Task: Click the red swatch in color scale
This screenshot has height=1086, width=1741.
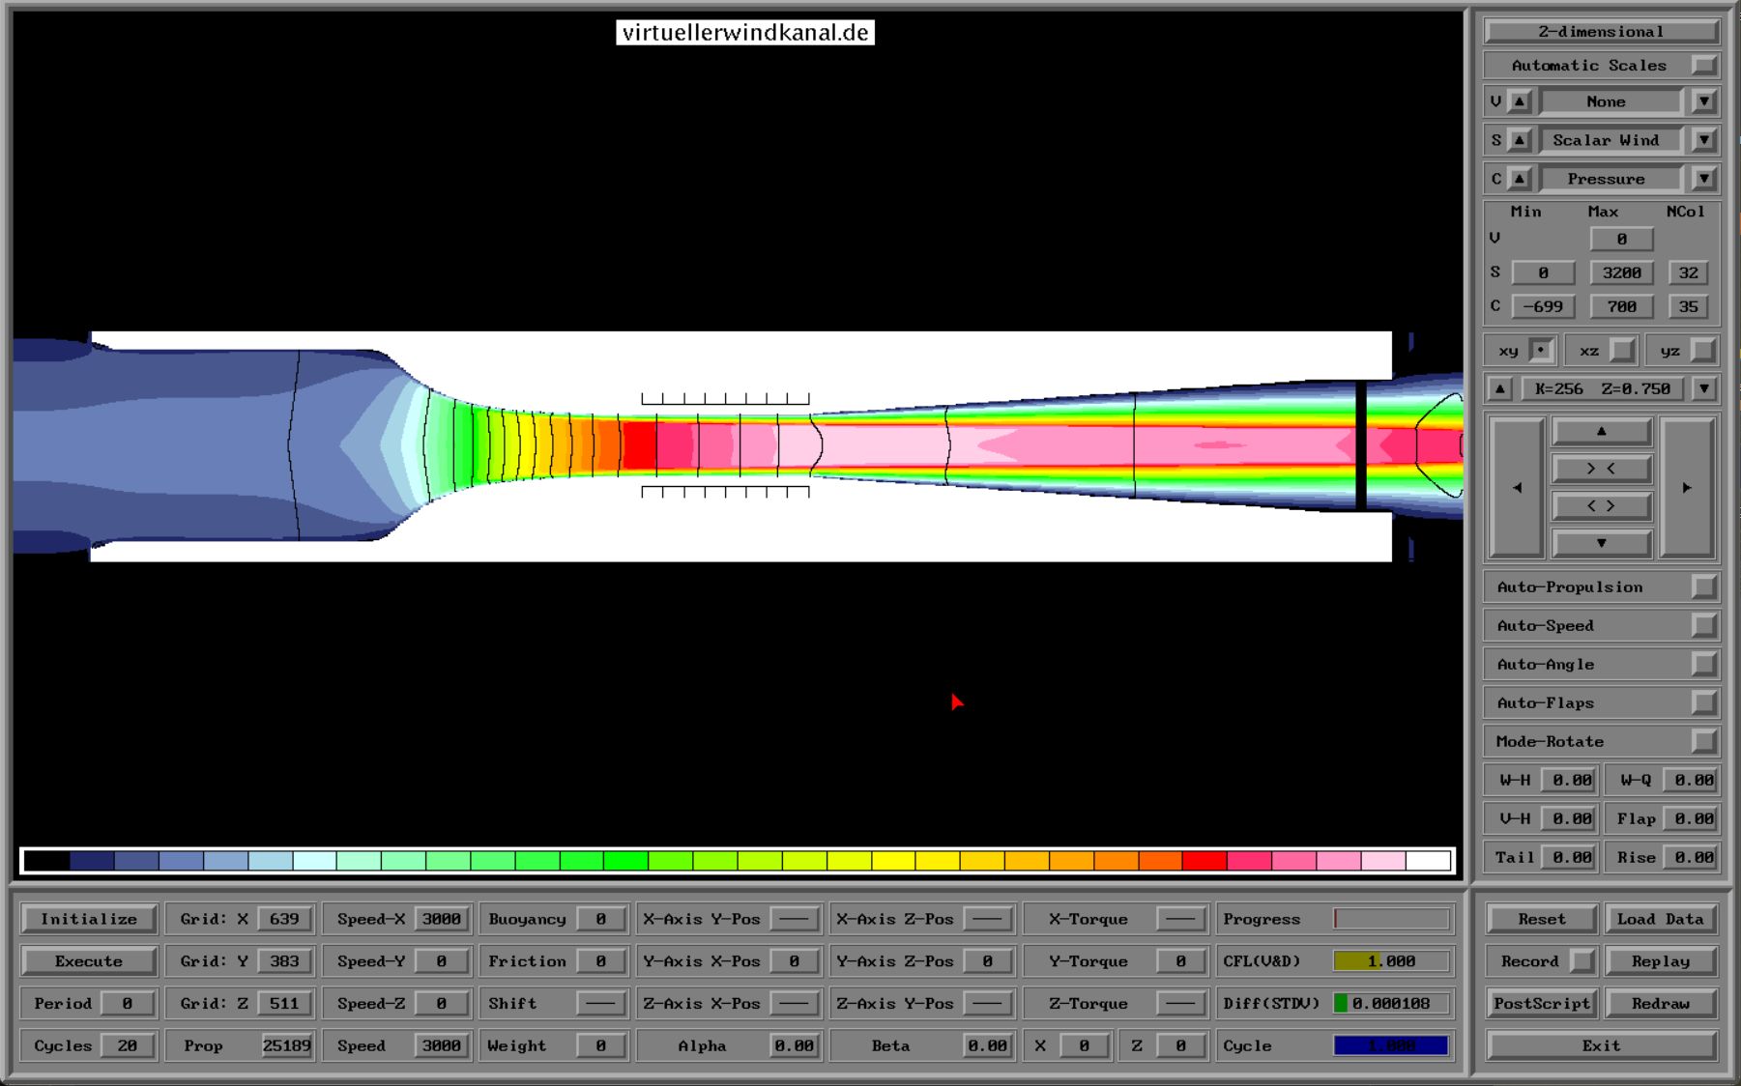Action: pyautogui.click(x=1204, y=860)
